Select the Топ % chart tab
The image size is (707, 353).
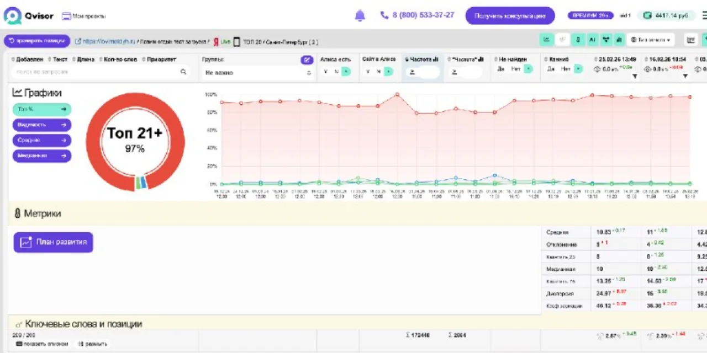click(42, 109)
